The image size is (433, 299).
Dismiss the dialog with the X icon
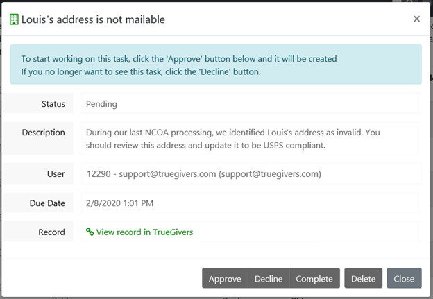416,19
